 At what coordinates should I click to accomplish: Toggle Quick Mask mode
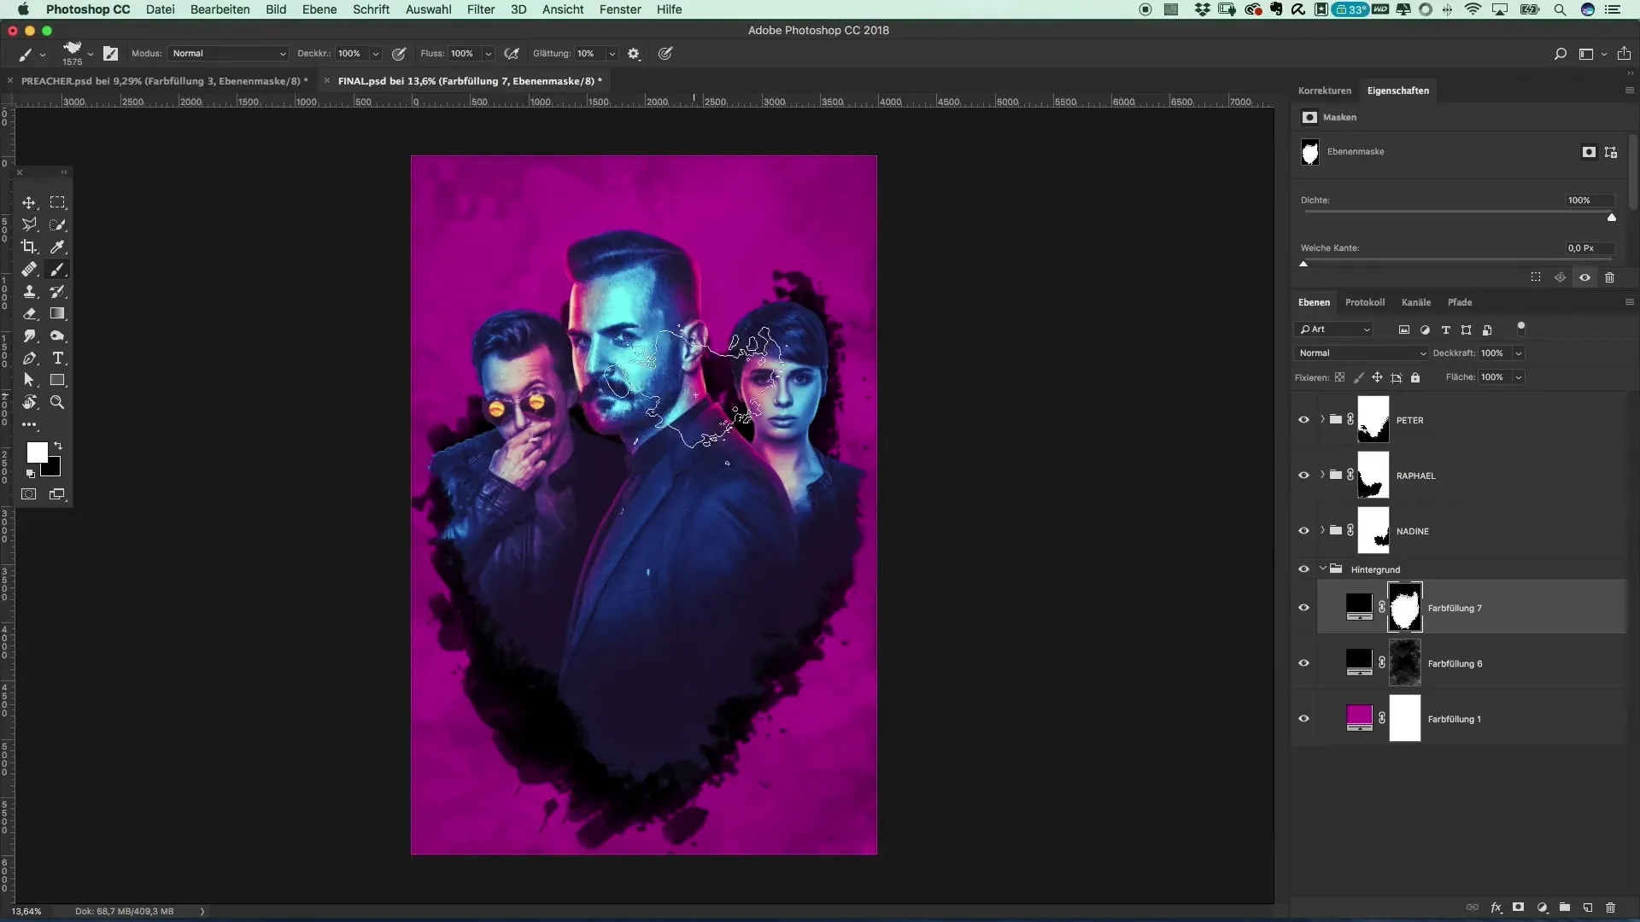[29, 494]
